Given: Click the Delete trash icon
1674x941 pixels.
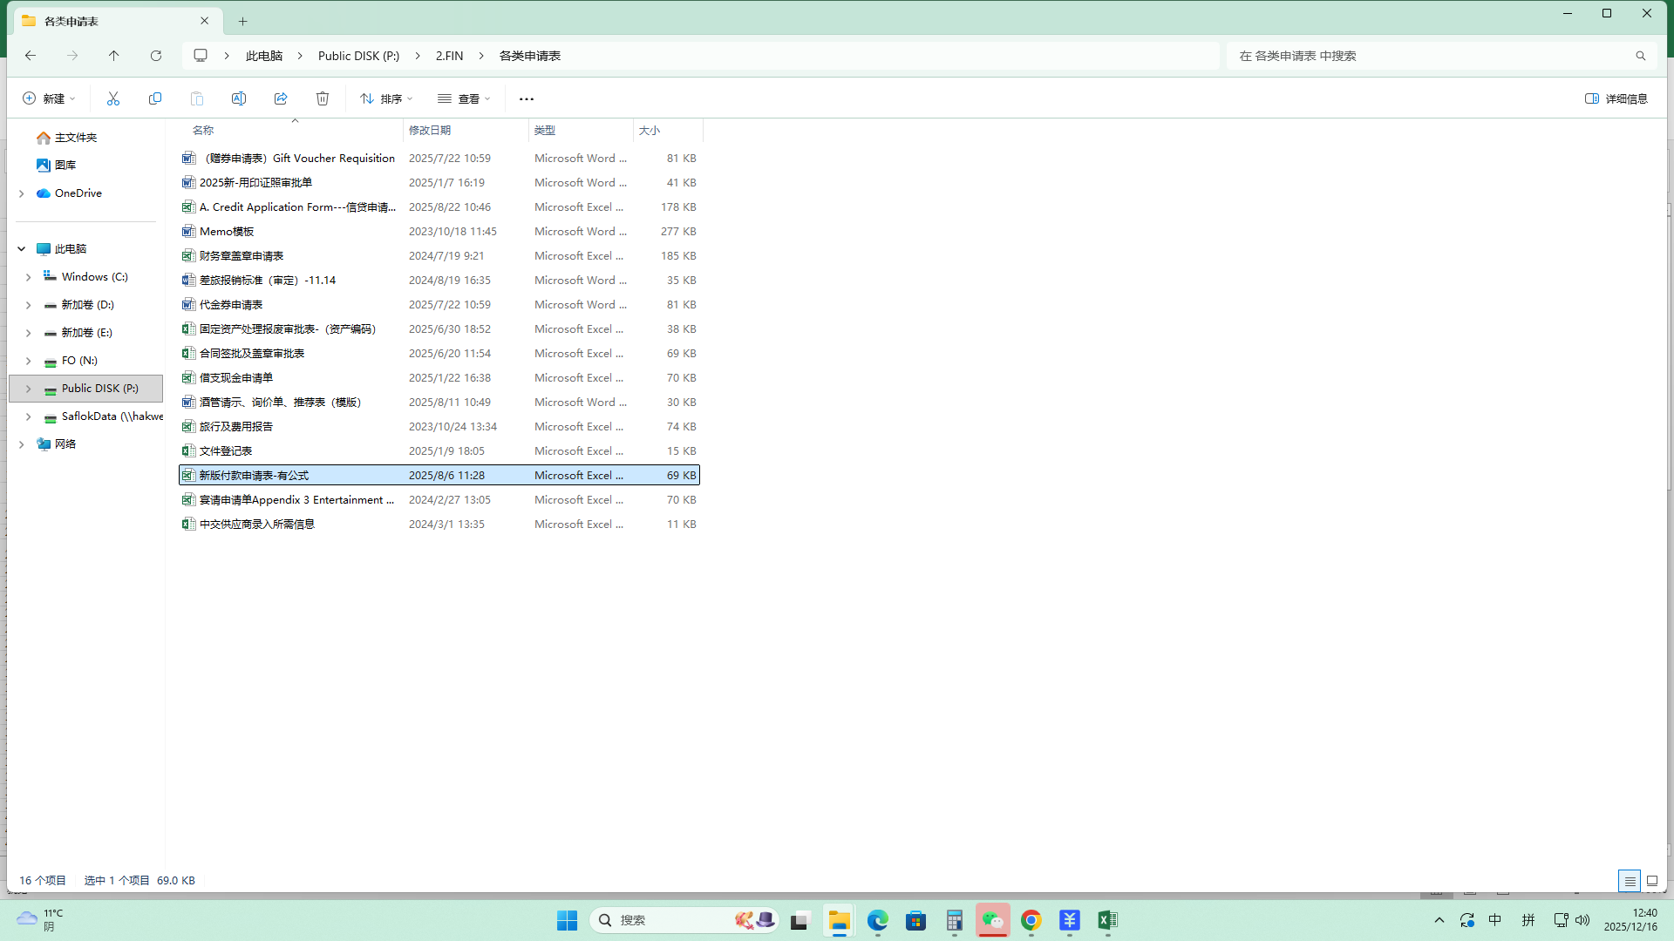Looking at the screenshot, I should click(x=323, y=98).
